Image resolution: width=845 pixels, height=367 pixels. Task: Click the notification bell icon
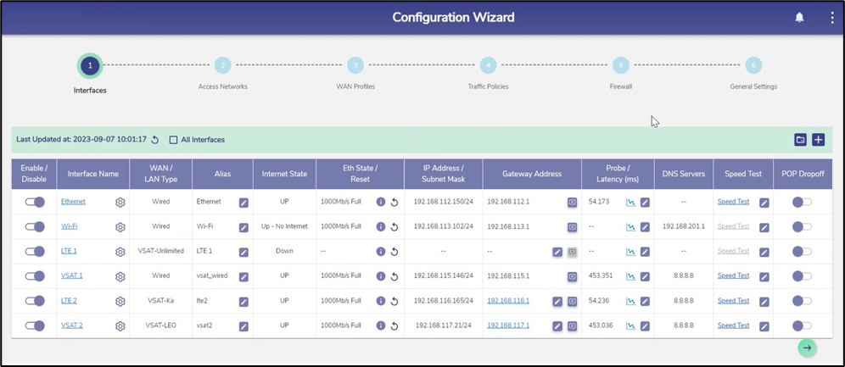tap(799, 18)
